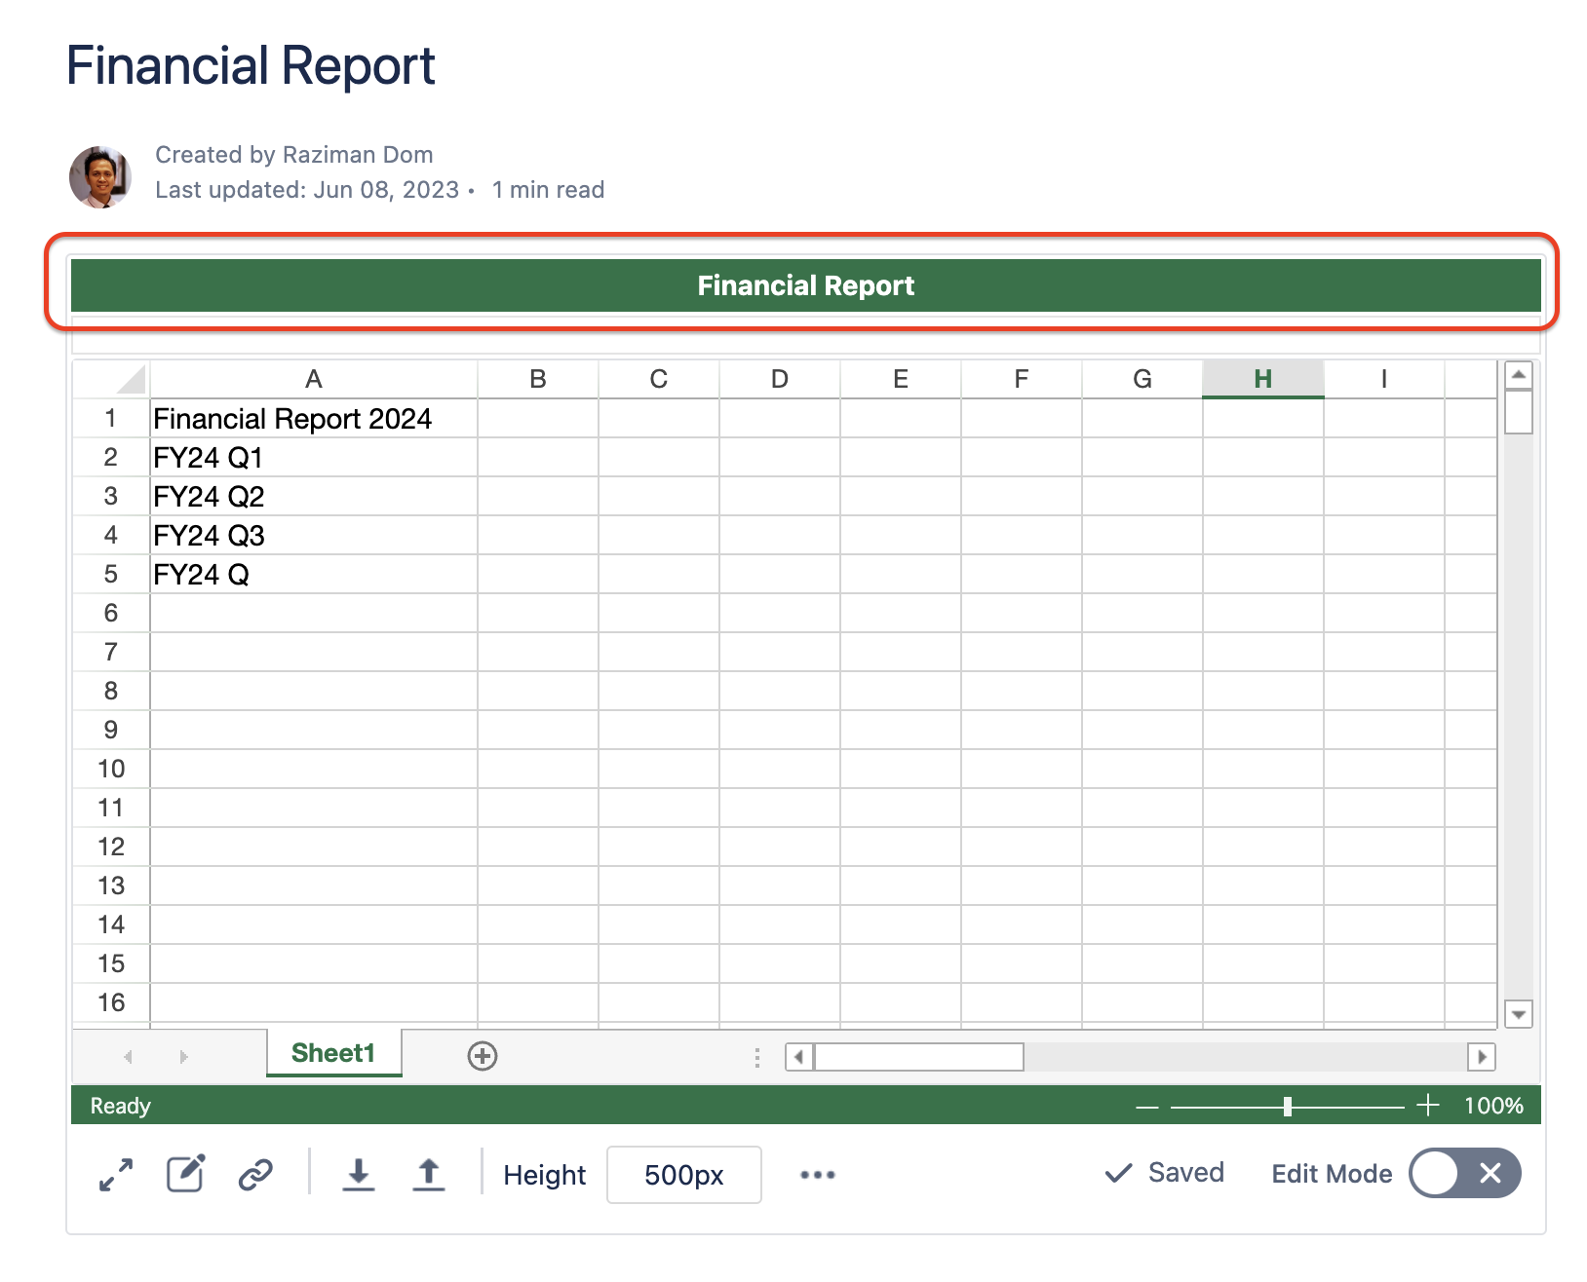Image resolution: width=1587 pixels, height=1282 pixels.
Task: Select column H header
Action: (1262, 379)
